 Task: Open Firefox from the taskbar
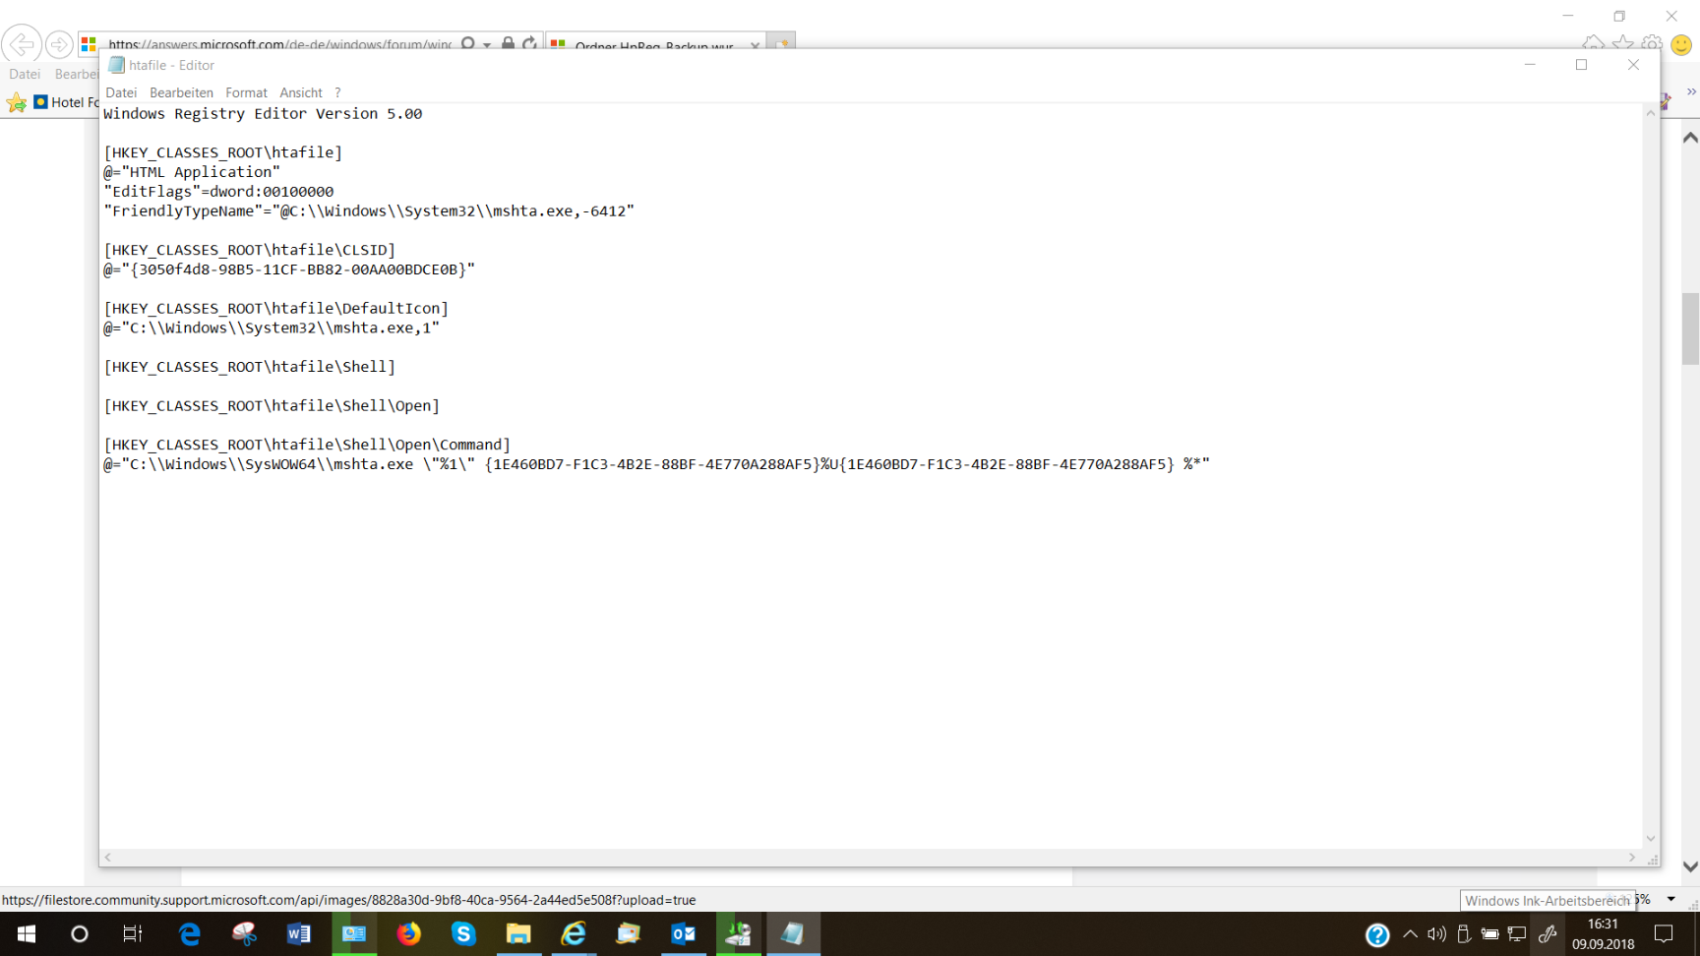pyautogui.click(x=408, y=933)
